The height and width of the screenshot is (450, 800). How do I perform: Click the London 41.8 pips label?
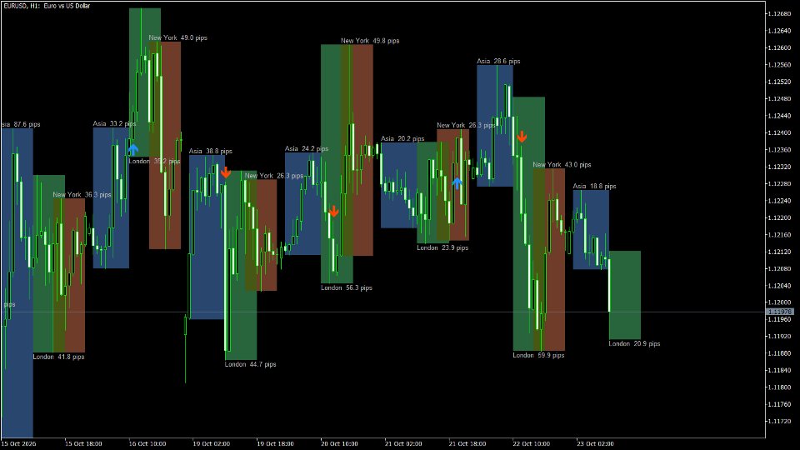click(58, 357)
